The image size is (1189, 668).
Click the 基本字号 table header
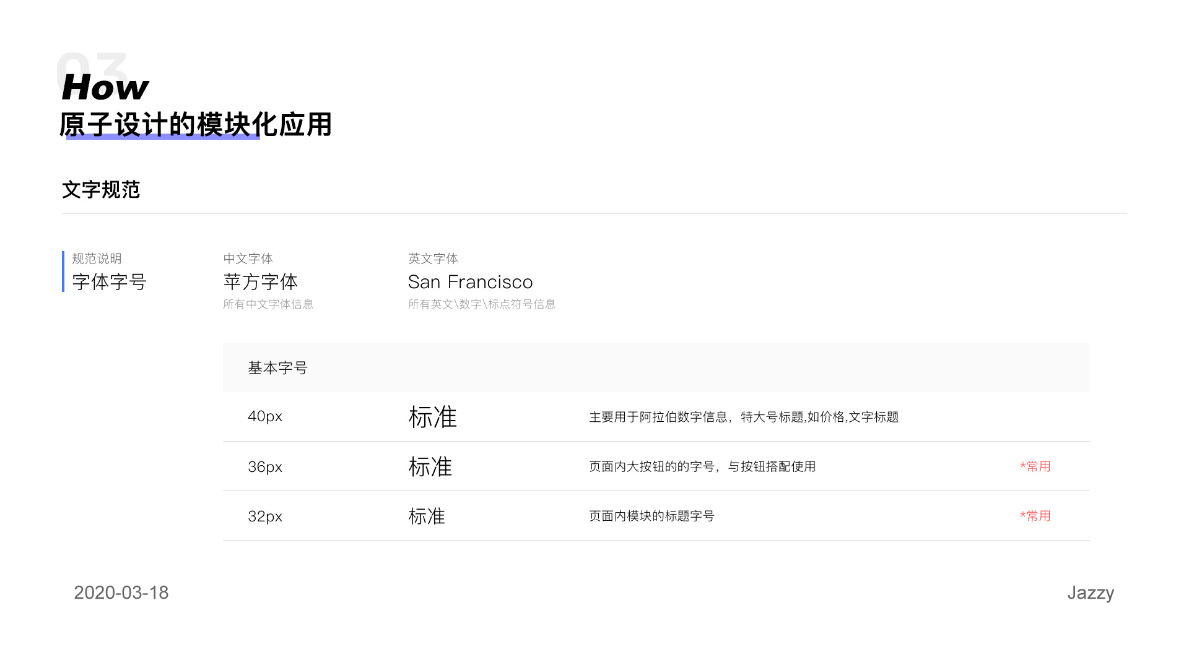point(277,368)
